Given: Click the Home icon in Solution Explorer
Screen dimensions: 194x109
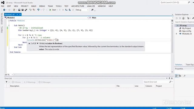Looking at the screenshot, I should click(x=183, y=18).
